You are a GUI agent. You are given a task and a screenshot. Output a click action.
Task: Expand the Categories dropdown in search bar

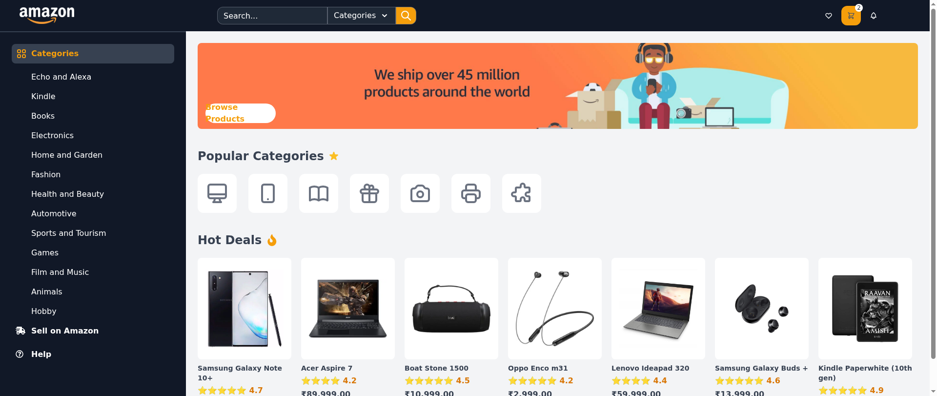point(361,16)
